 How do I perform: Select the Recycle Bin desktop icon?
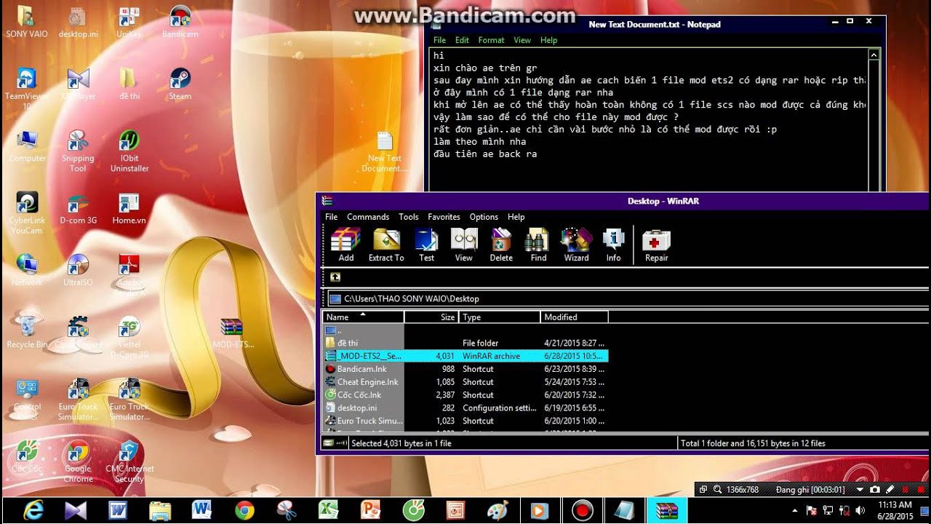(x=27, y=332)
